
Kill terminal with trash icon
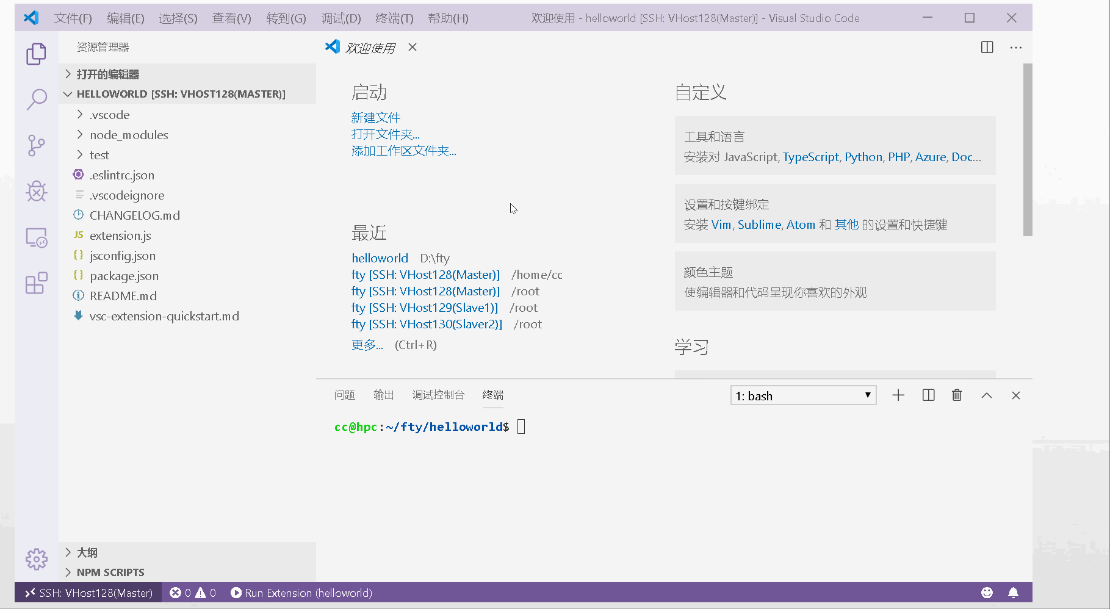tap(957, 395)
